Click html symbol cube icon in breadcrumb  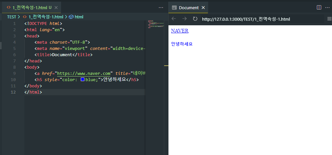pos(71,17)
